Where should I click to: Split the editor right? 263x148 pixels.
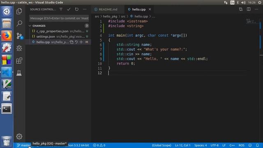click(249, 9)
